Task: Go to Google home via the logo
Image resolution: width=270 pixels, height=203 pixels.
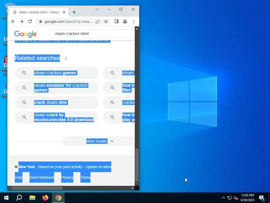Action: point(26,34)
